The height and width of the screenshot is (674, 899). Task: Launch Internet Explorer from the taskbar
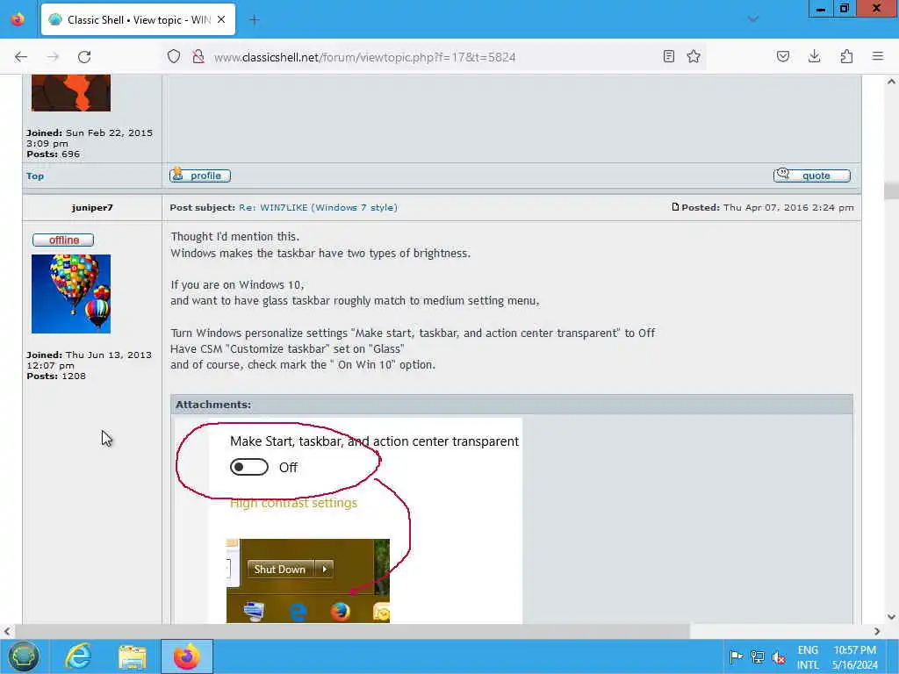[78, 656]
